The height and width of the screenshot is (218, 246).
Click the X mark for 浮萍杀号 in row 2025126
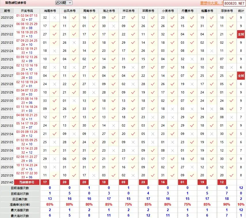[x=231, y=68]
